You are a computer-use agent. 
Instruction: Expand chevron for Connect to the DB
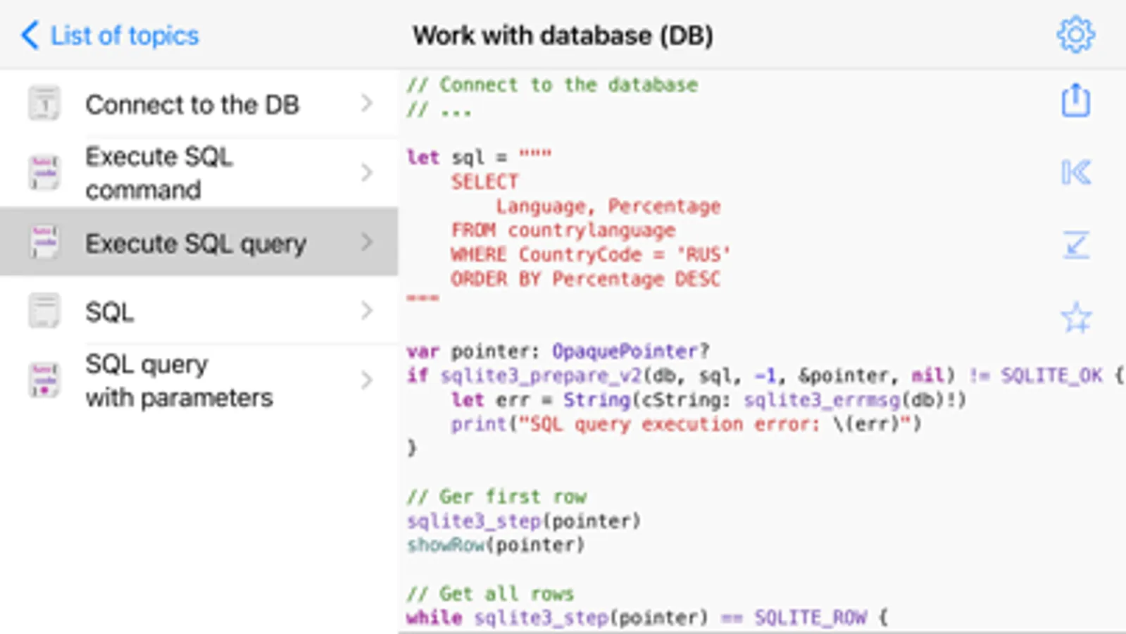367,104
